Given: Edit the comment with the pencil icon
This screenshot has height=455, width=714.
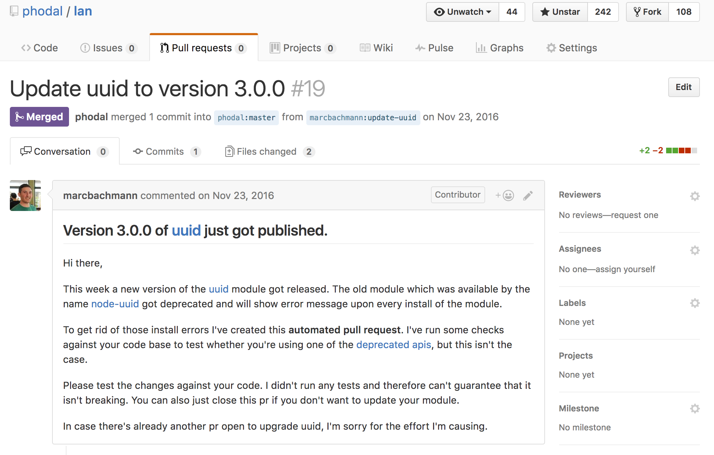Looking at the screenshot, I should [528, 196].
